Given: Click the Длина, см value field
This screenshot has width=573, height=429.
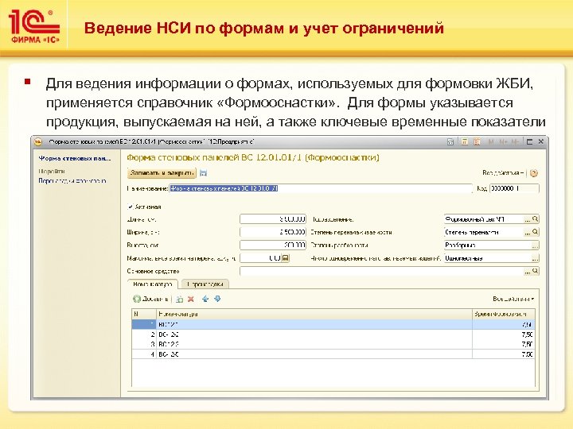Looking at the screenshot, I should click(x=273, y=219).
